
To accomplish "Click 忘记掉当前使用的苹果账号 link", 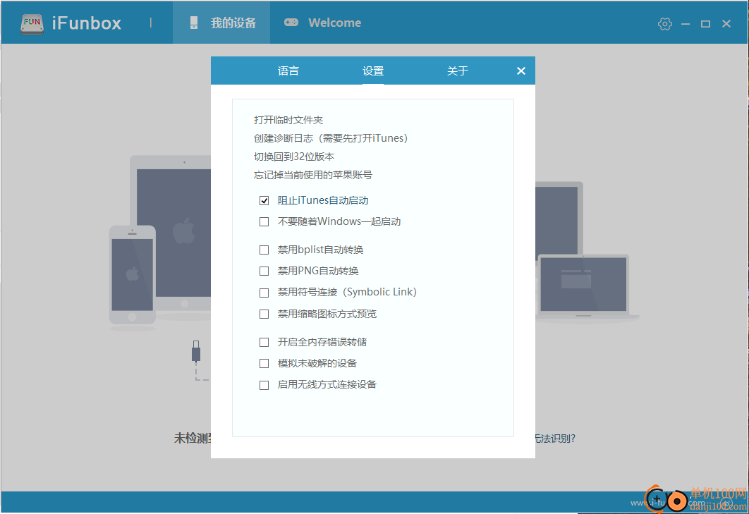I will point(313,175).
